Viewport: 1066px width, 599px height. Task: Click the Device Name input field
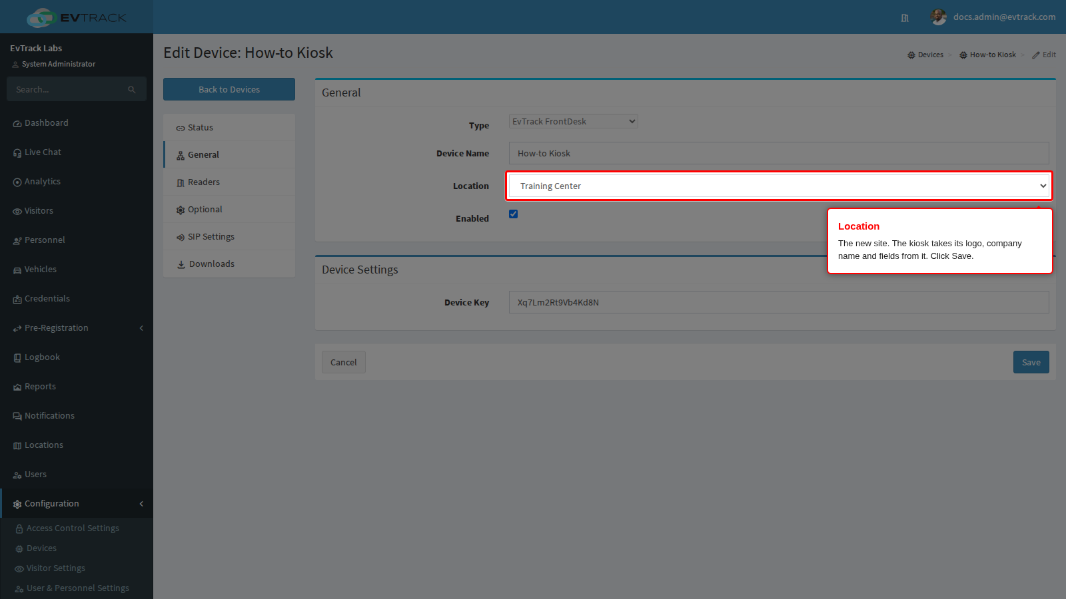[779, 153]
